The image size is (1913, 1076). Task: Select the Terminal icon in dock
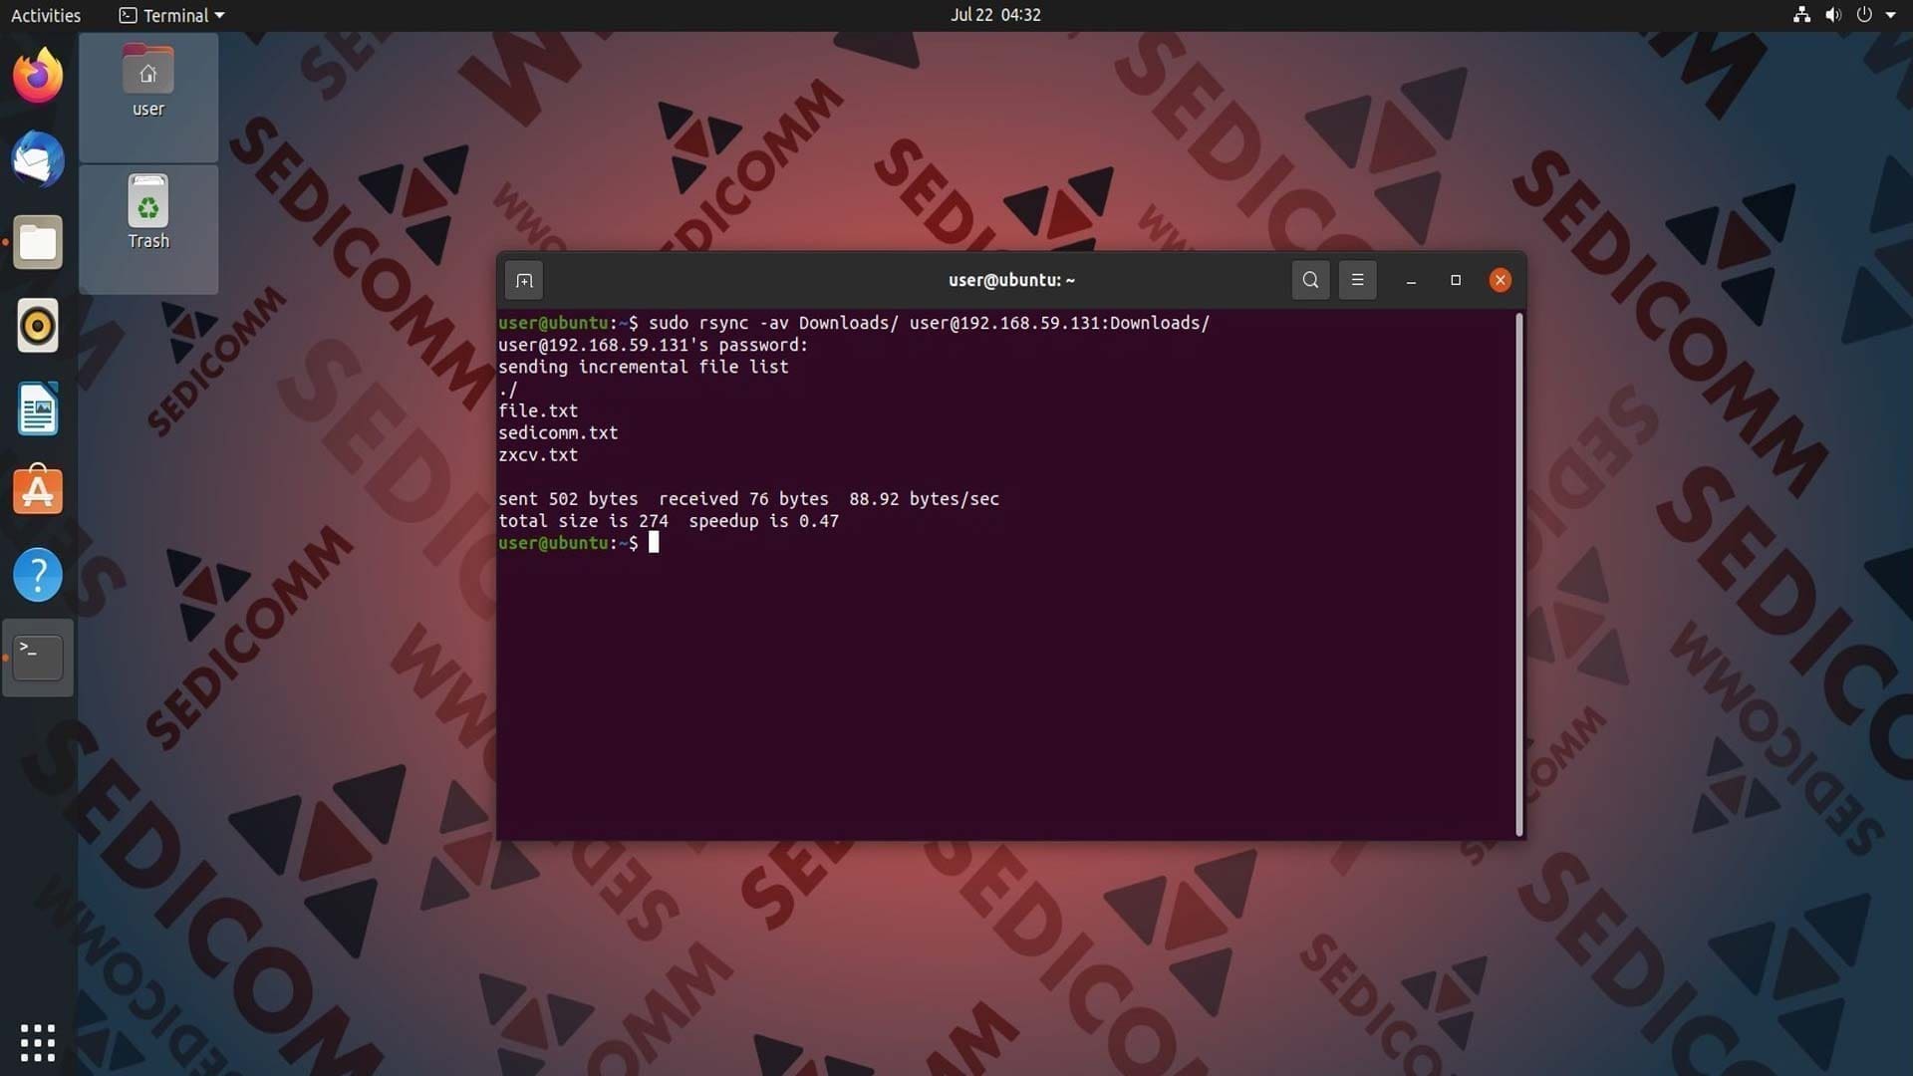point(38,658)
